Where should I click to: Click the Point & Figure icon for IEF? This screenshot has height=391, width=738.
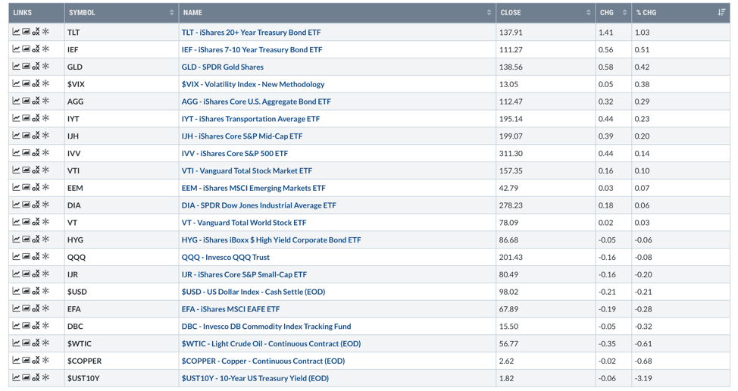click(x=36, y=49)
